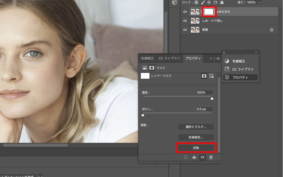
Task: Click the add vector mask icon
Action: tap(211, 76)
